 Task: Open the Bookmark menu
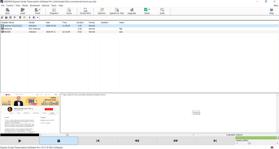(x=35, y=5)
